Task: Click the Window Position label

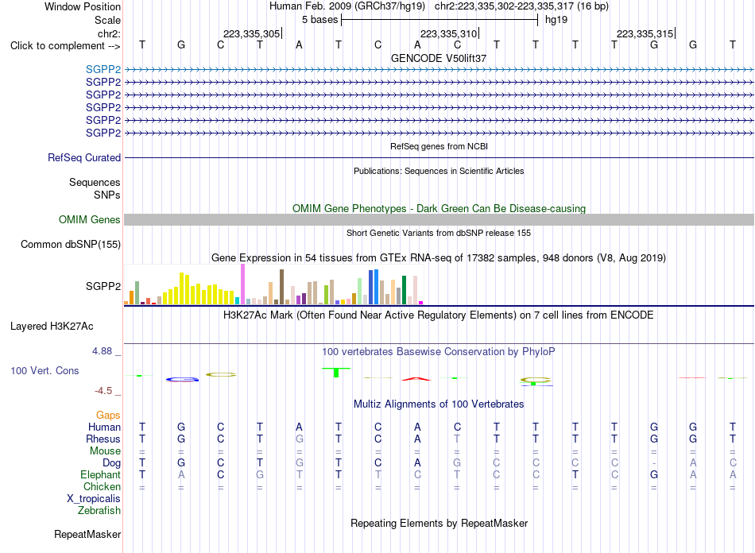Action: pyautogui.click(x=83, y=6)
